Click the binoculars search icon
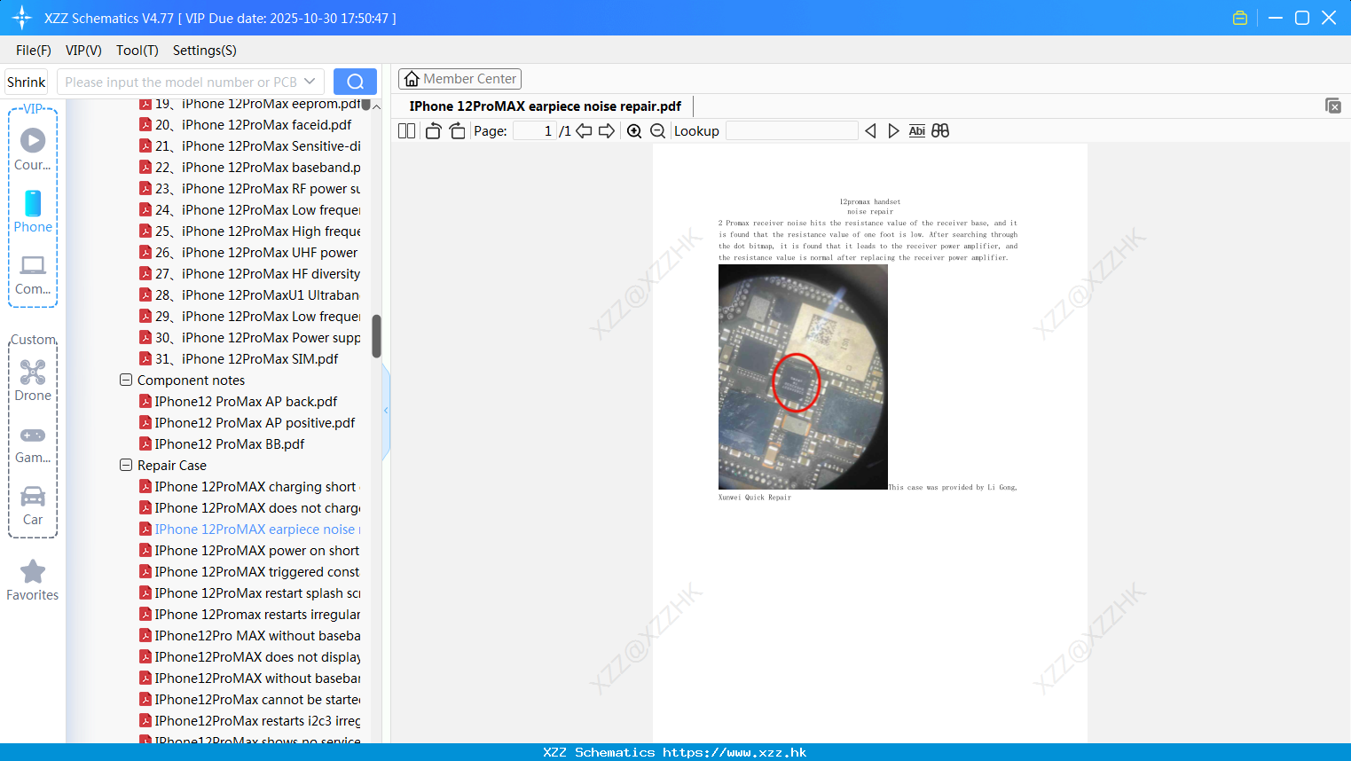1351x761 pixels. pyautogui.click(x=940, y=130)
